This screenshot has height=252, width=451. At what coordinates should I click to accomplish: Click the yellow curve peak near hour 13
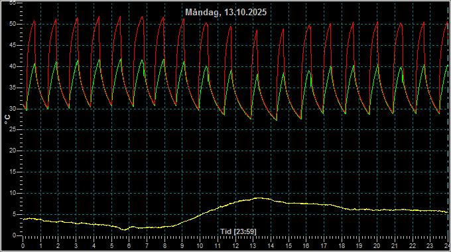pyautogui.click(x=259, y=198)
